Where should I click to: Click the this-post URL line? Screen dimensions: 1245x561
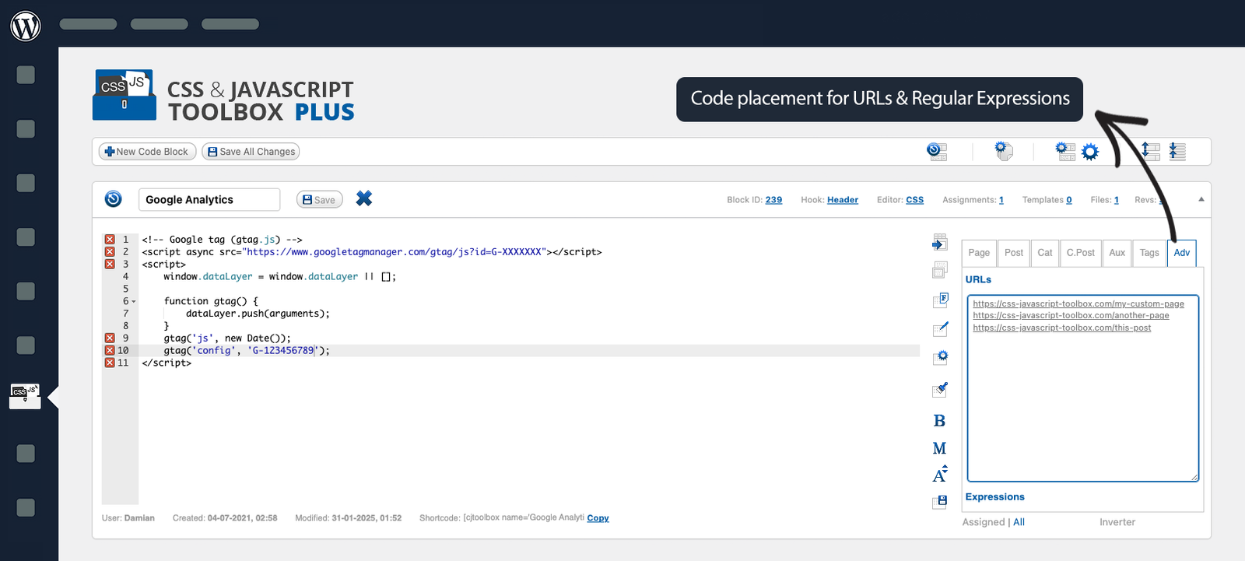1062,328
